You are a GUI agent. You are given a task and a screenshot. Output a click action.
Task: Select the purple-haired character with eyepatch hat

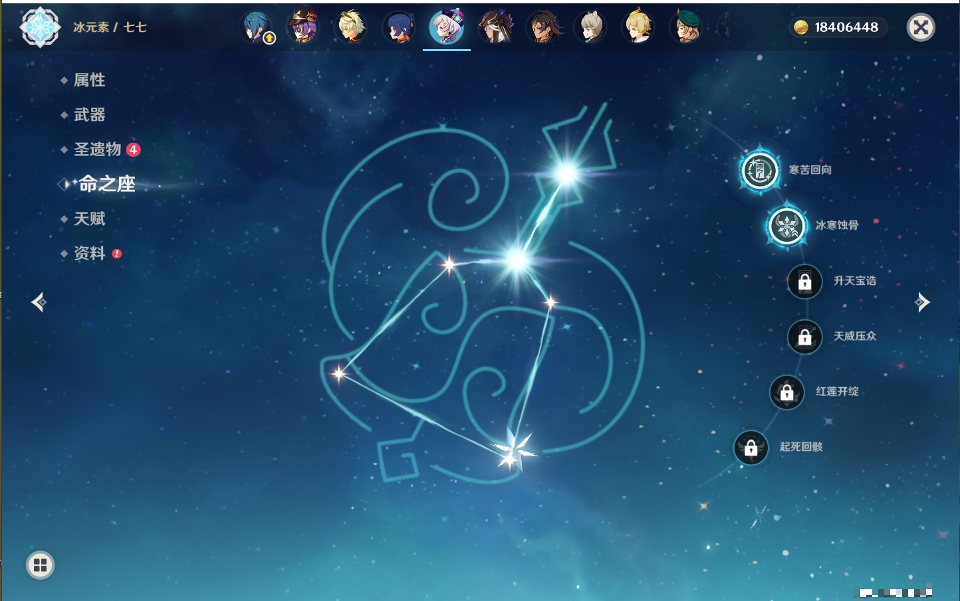304,27
